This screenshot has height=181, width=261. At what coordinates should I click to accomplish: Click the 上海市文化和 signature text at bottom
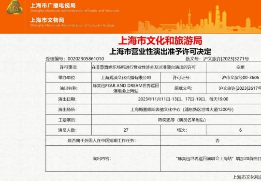coord(246,177)
